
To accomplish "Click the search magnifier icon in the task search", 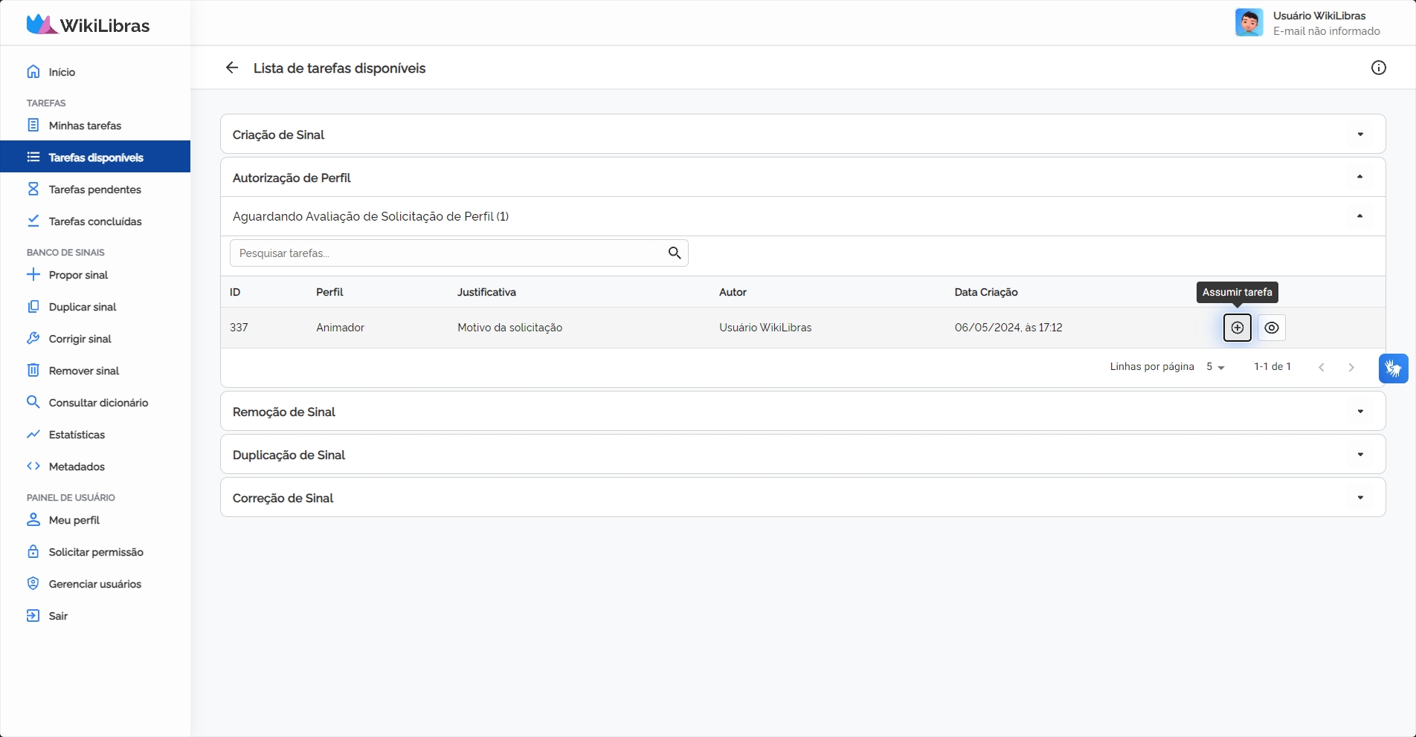I will (675, 253).
